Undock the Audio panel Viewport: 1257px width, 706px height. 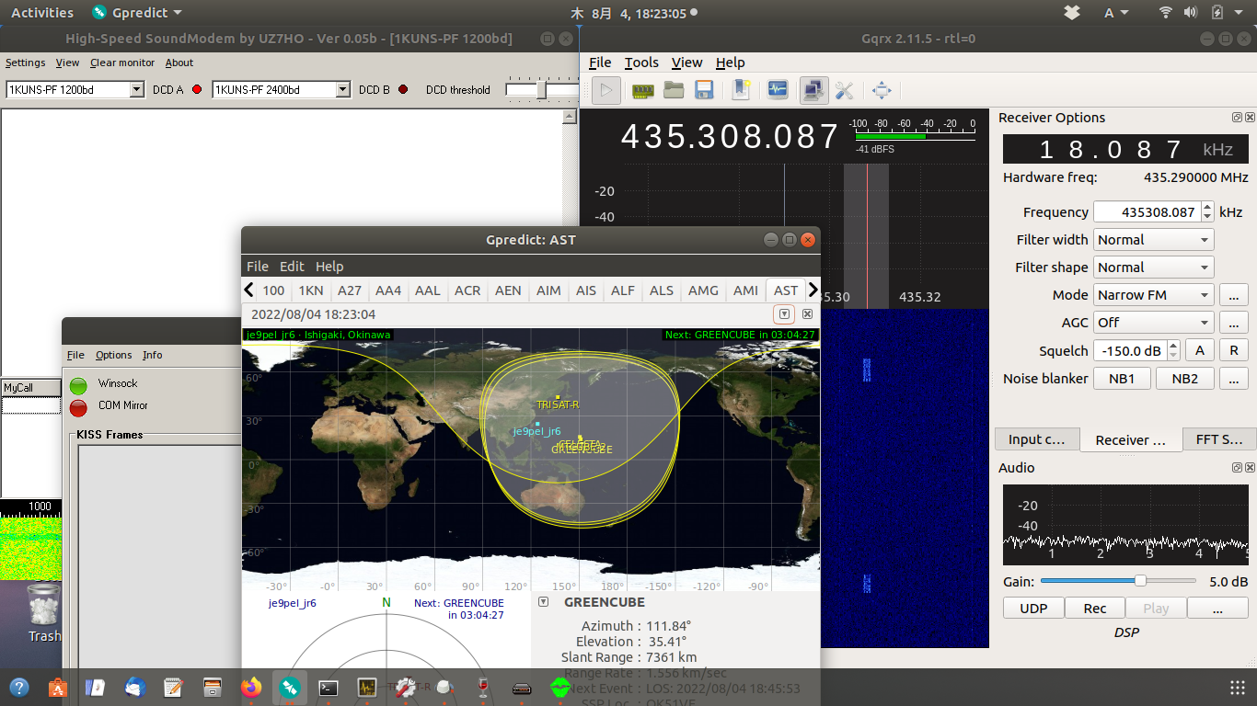pos(1238,468)
